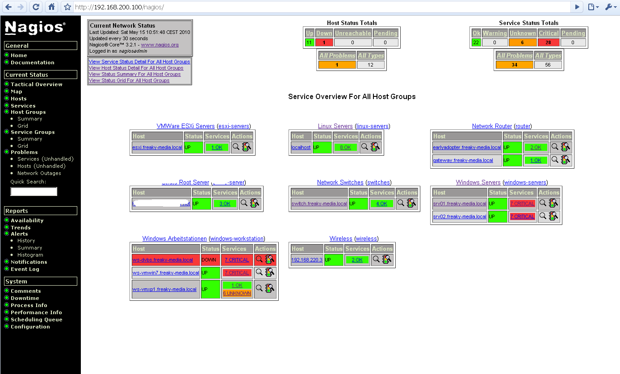620x374 pixels.
Task: Click the browser Home button
Action: pos(52,7)
